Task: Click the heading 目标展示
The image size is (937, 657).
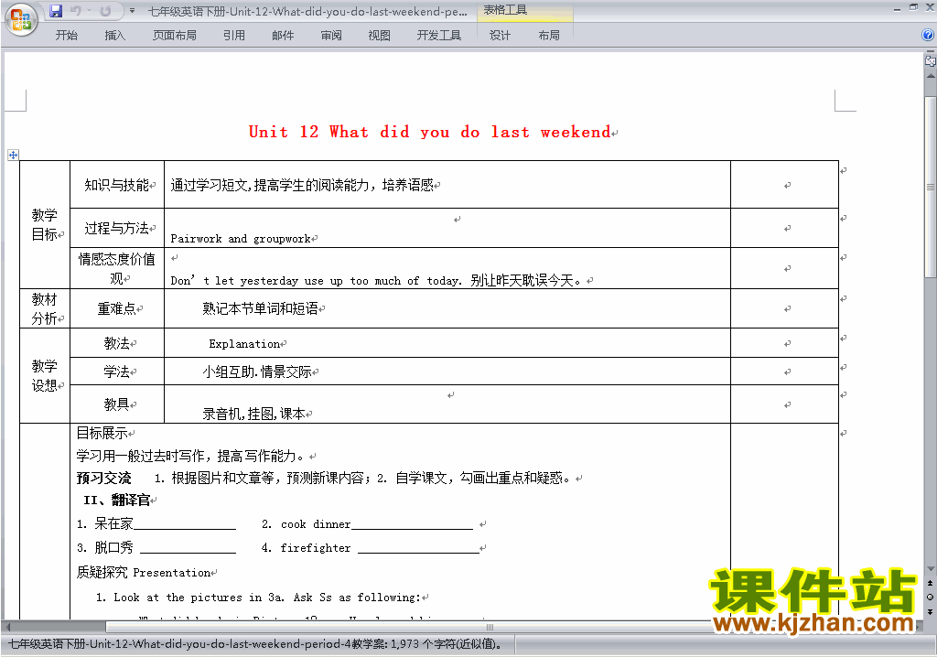Action: pos(102,433)
